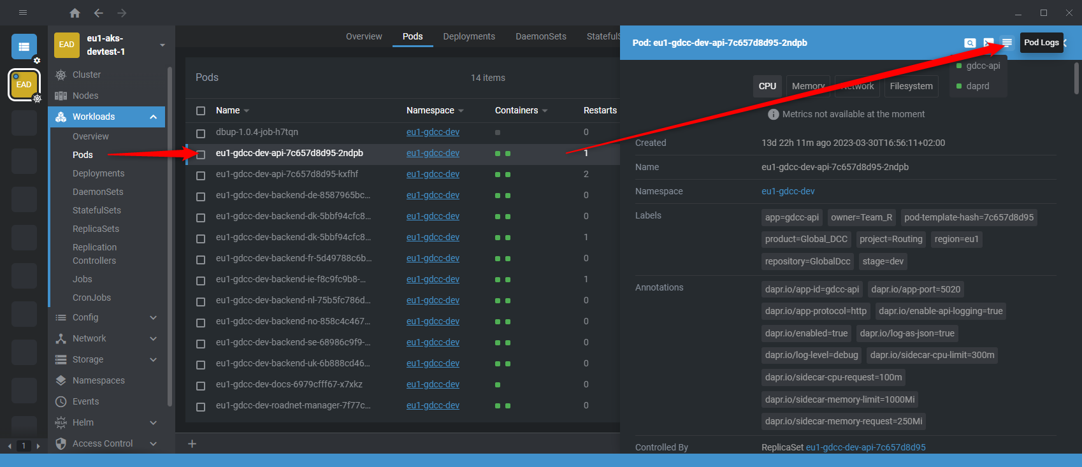Navigate back with the left arrow
Viewport: 1082px width, 467px height.
pos(98,13)
